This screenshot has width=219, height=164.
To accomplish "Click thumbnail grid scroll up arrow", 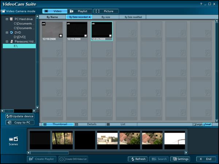I will click(216, 21).
